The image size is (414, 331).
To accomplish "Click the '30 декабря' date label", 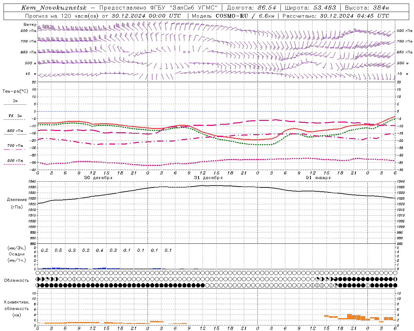I will tap(98, 178).
